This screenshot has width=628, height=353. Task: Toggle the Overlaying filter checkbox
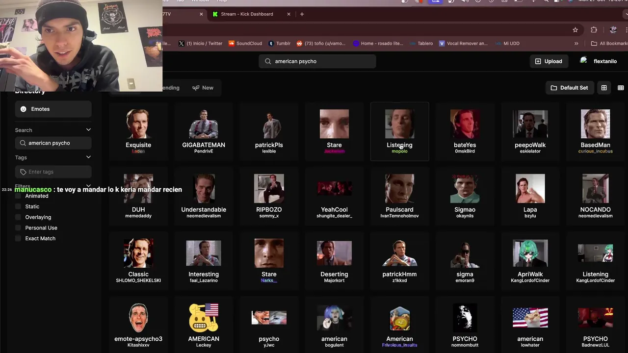[x=19, y=217]
